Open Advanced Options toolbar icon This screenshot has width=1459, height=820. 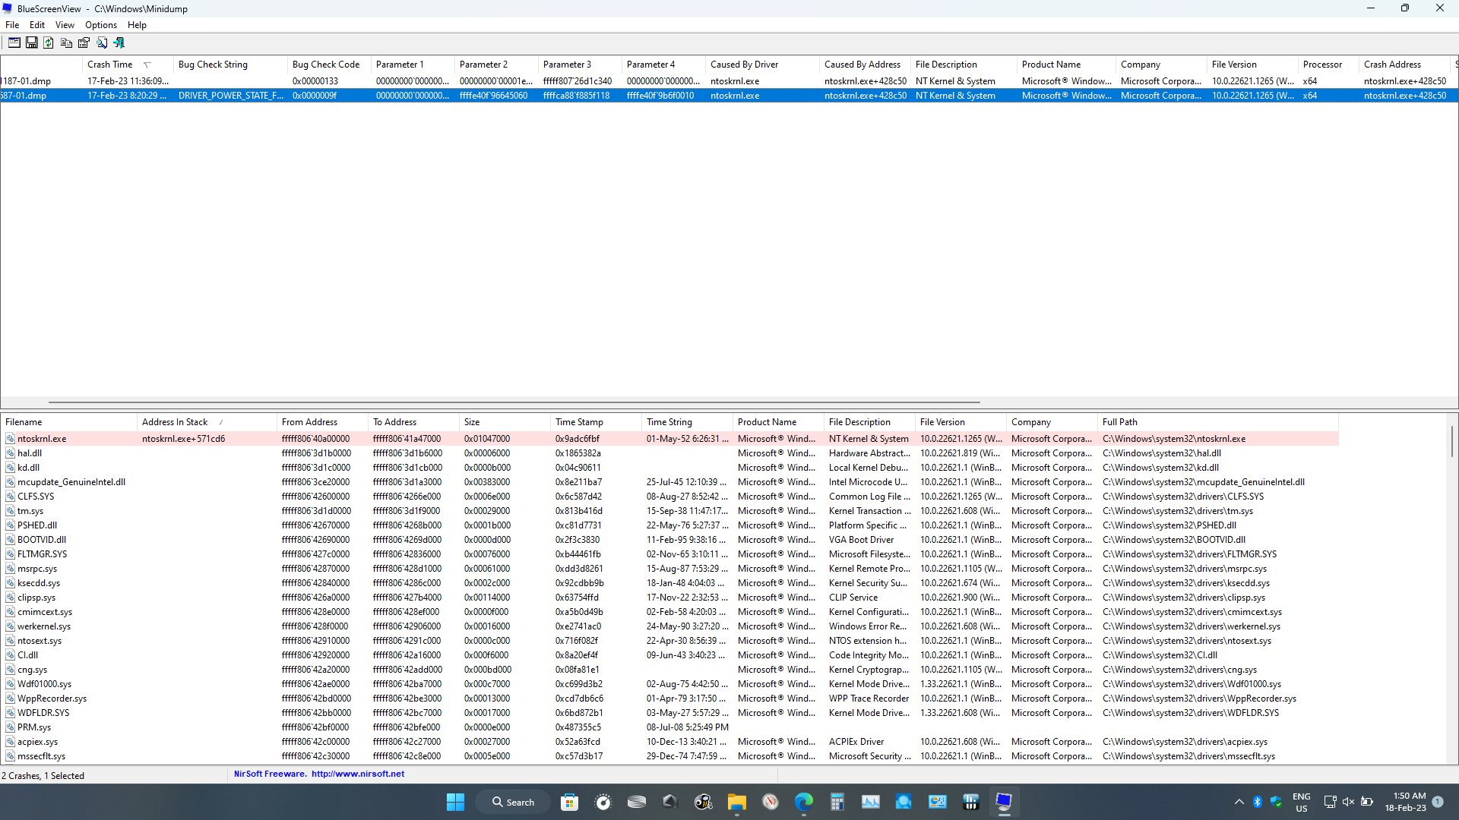click(x=14, y=43)
